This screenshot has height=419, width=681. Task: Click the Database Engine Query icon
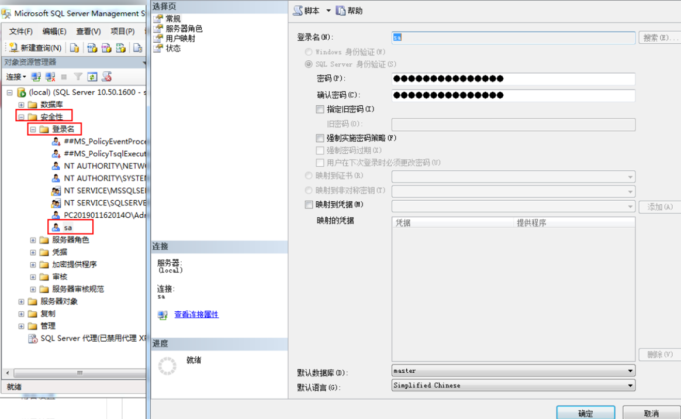(74, 48)
